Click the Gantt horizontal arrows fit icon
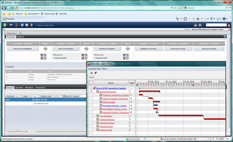The image size is (233, 142). pos(92,73)
